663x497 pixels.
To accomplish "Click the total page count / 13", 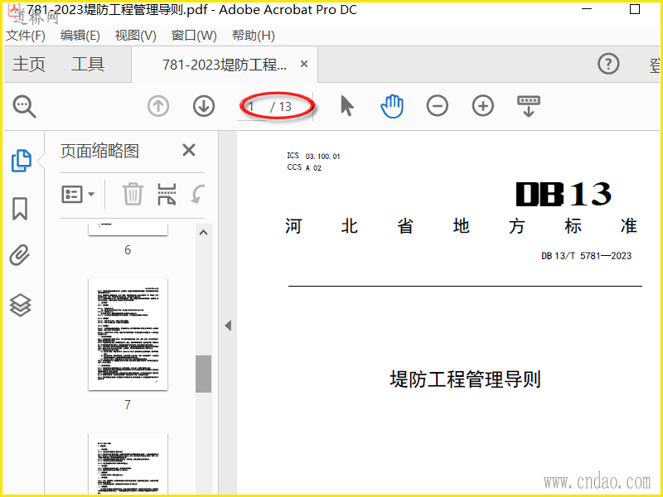I will pos(281,107).
